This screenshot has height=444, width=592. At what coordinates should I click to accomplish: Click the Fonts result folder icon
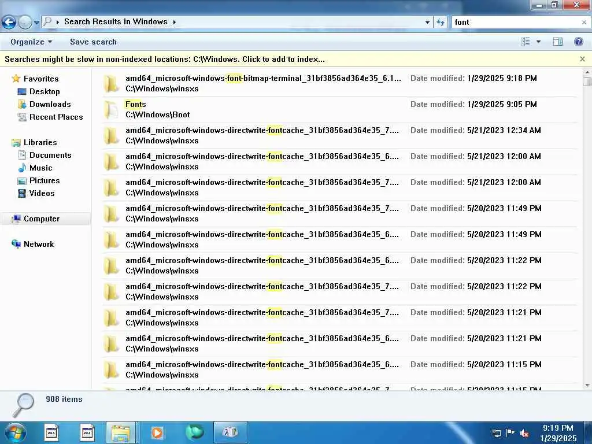click(x=112, y=109)
